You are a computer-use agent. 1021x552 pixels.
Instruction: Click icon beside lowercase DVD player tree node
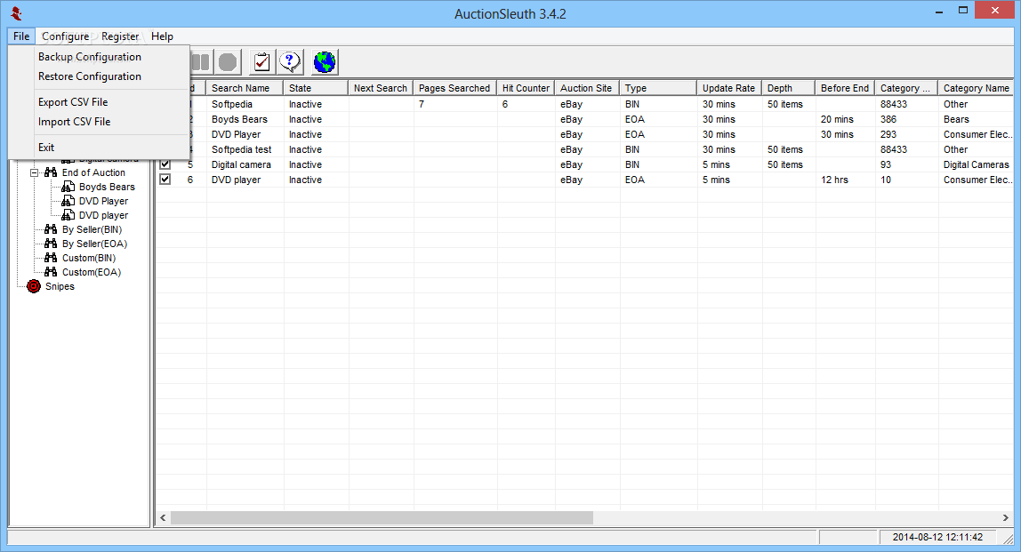coord(68,215)
